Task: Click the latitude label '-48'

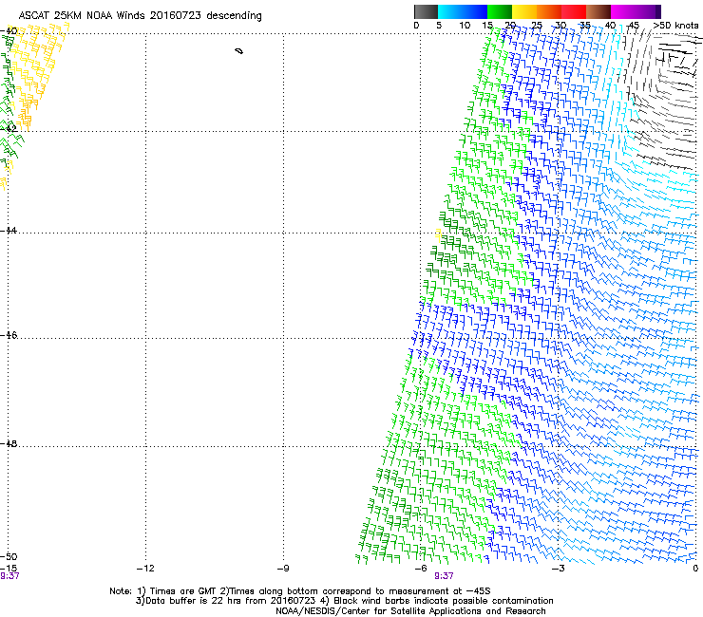Action: (9, 443)
